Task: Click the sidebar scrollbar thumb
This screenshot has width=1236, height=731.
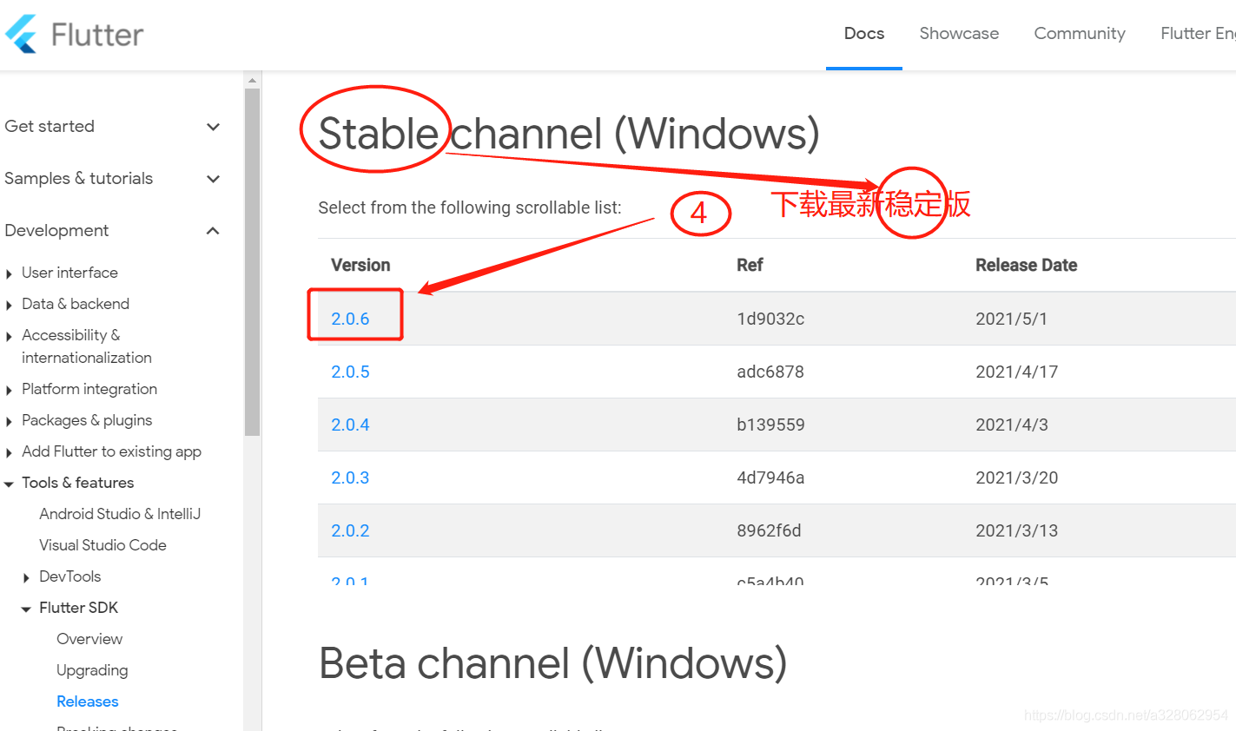Action: coord(252,260)
